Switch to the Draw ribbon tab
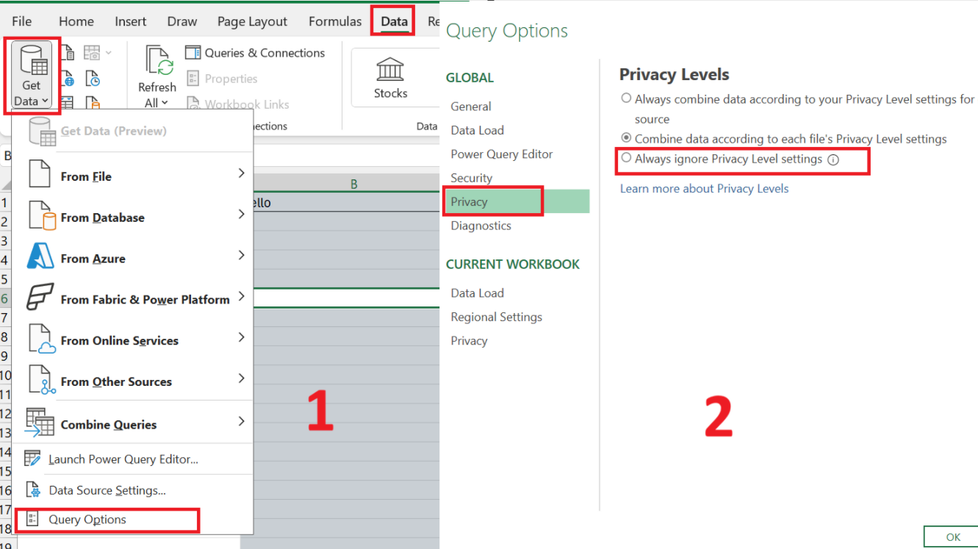The width and height of the screenshot is (978, 549). click(182, 21)
